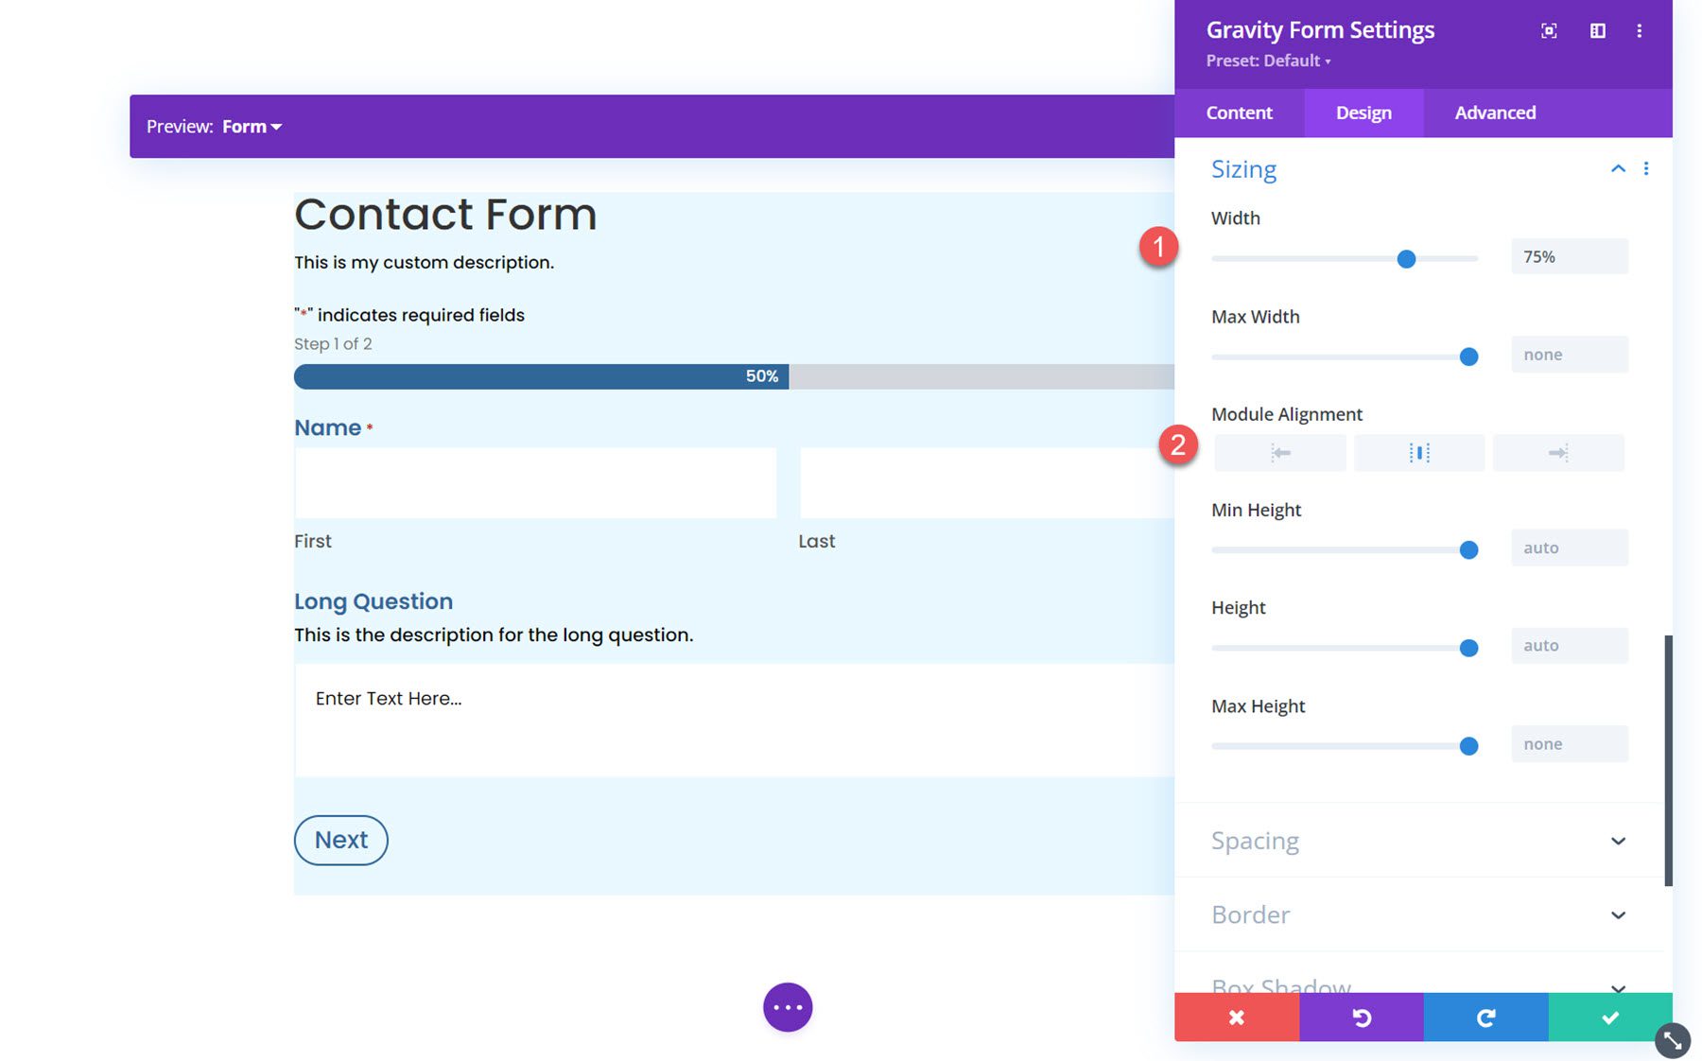Click the redo icon in bottom bar
Viewport: 1702px width, 1061px height.
(x=1485, y=1018)
